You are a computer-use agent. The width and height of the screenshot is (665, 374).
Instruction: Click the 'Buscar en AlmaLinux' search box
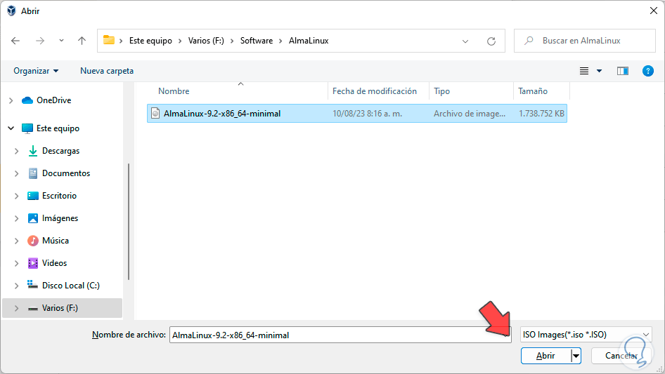(x=585, y=41)
